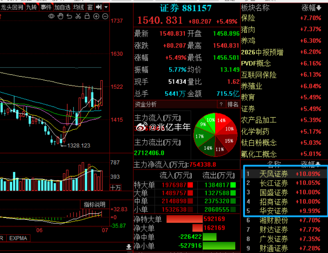This screenshot has width=328, height=253.
Task: Zoom in with the plus circle icon
Action: pos(96,16)
